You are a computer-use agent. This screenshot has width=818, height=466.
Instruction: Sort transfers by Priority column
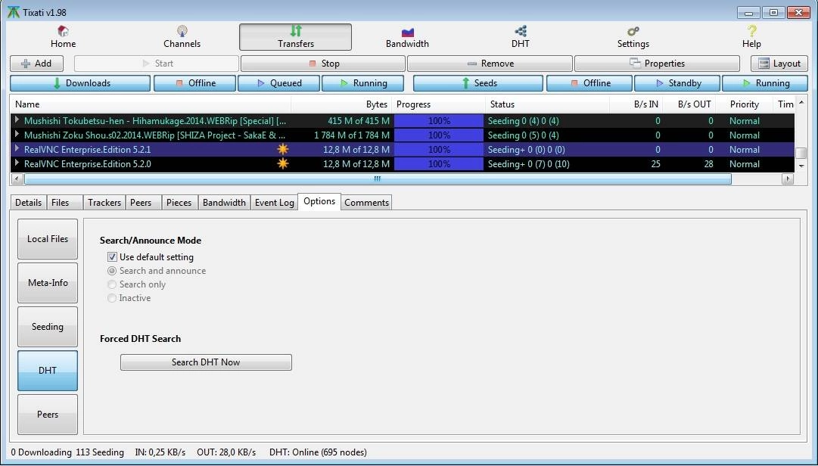pyautogui.click(x=744, y=104)
